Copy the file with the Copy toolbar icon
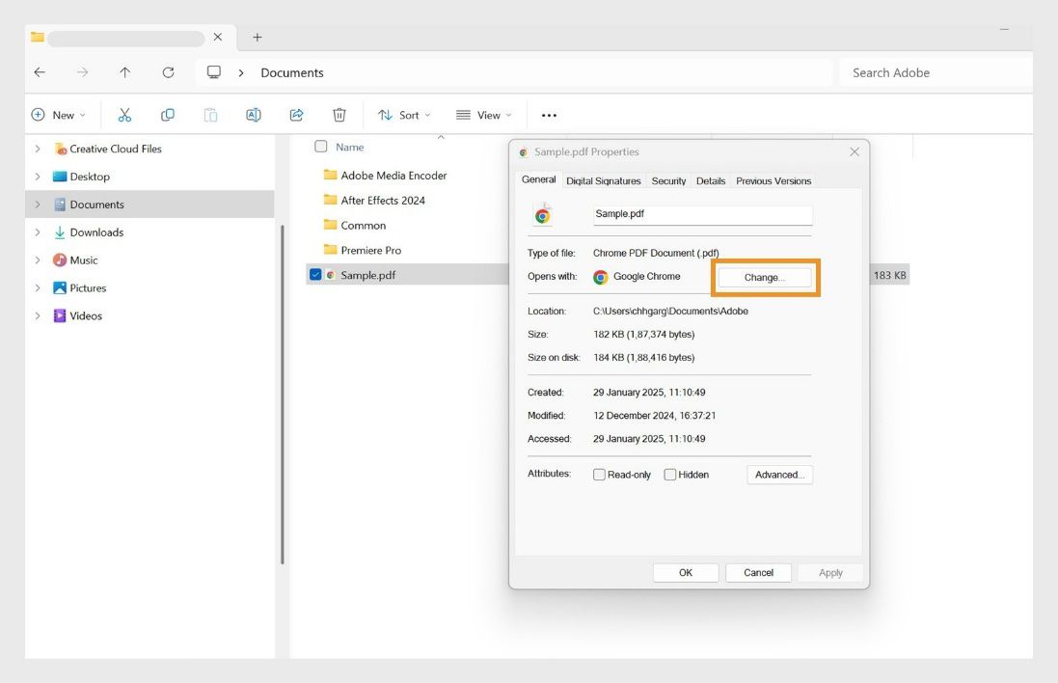1058x683 pixels. point(168,114)
